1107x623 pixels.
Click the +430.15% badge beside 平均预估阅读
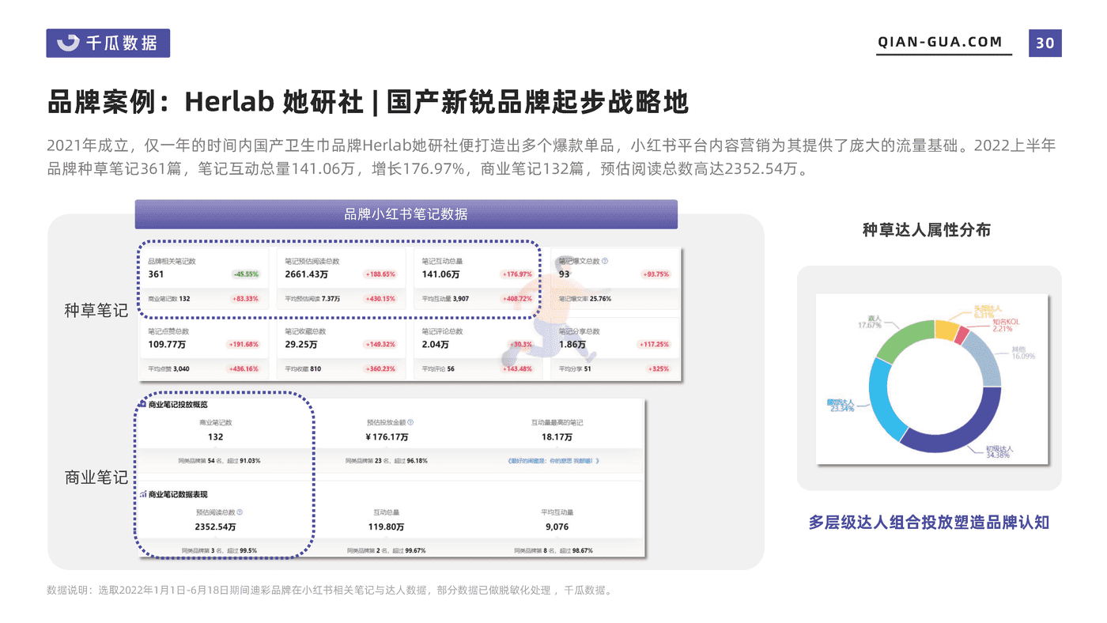click(x=380, y=299)
